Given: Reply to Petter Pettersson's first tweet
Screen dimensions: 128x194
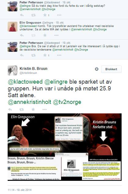Looking at the screenshot, I should tap(22, 15).
